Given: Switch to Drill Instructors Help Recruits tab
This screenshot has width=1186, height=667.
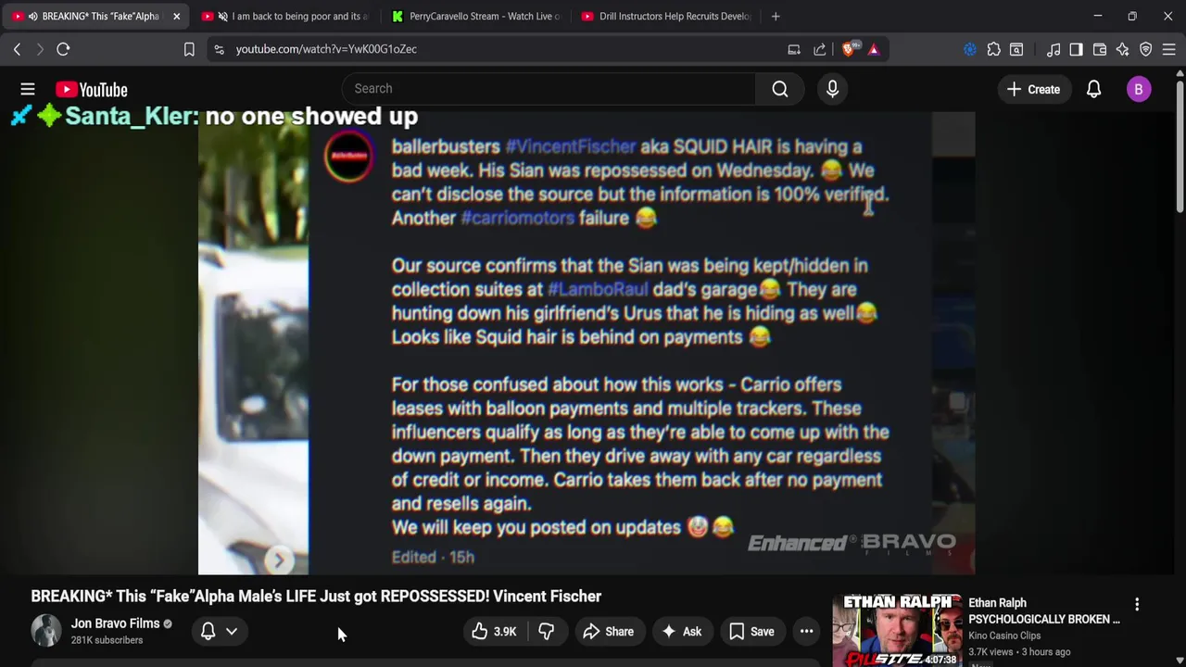Looking at the screenshot, I should point(665,16).
